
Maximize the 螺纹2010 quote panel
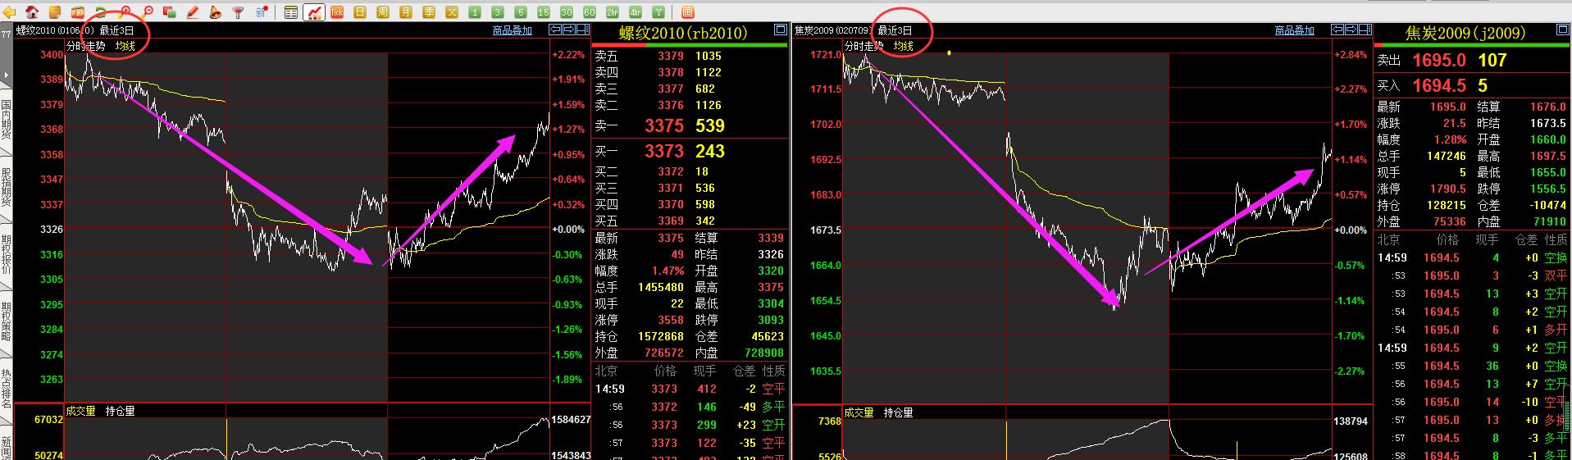point(780,30)
